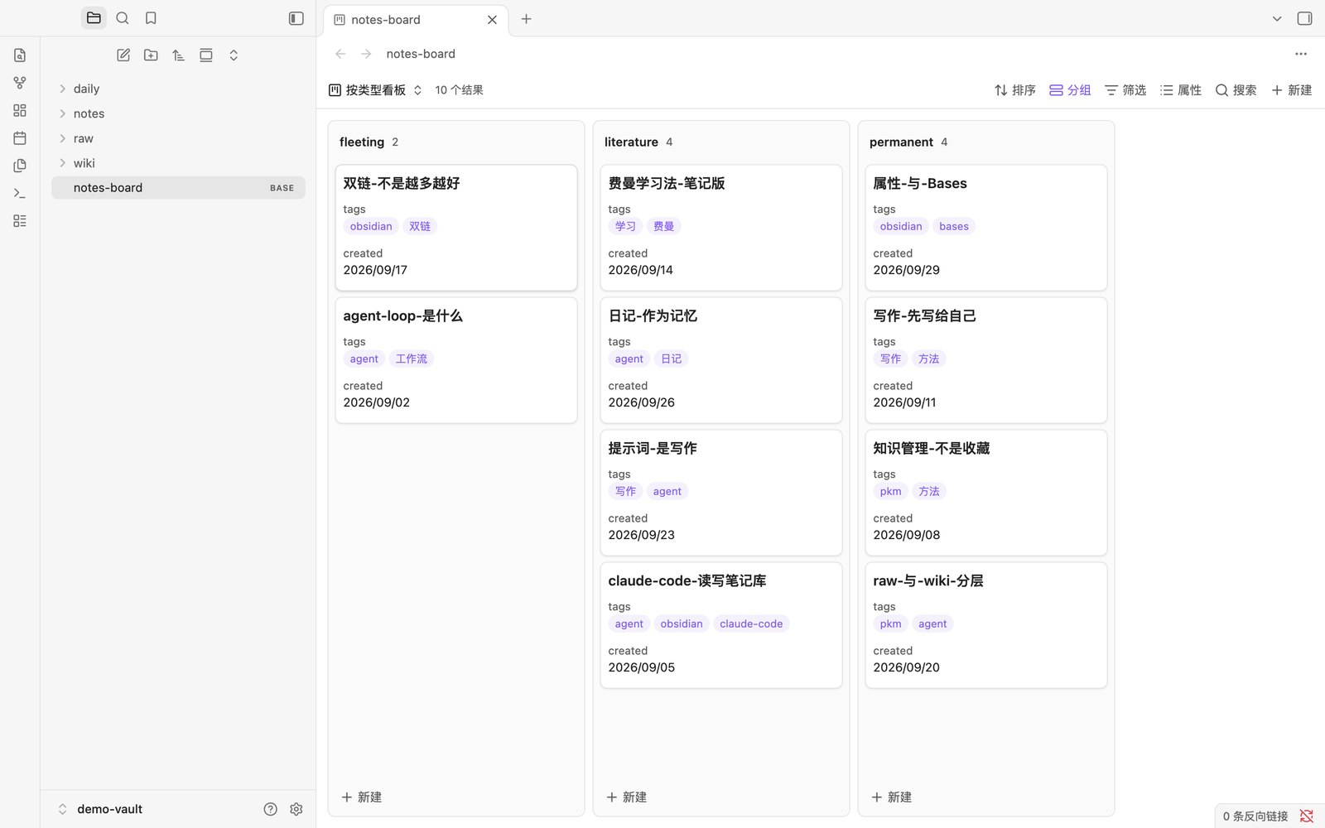The height and width of the screenshot is (828, 1325).
Task: Open the more options menu
Action: [x=1301, y=54]
